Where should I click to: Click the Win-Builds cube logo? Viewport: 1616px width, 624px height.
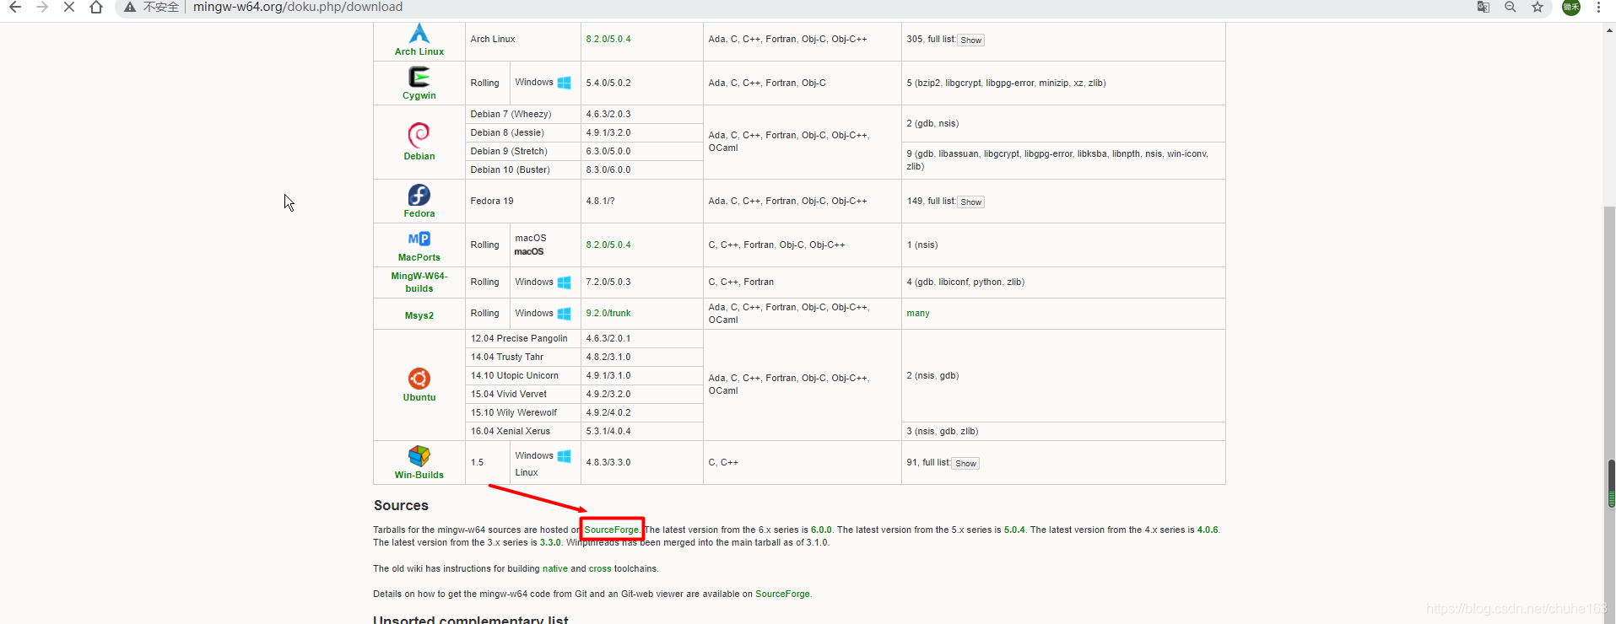click(x=419, y=456)
